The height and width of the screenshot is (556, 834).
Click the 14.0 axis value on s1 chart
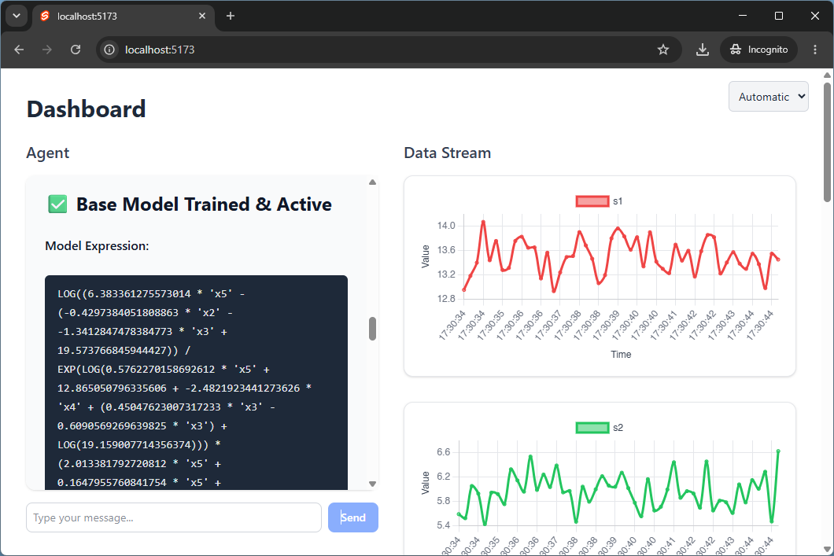coord(446,226)
